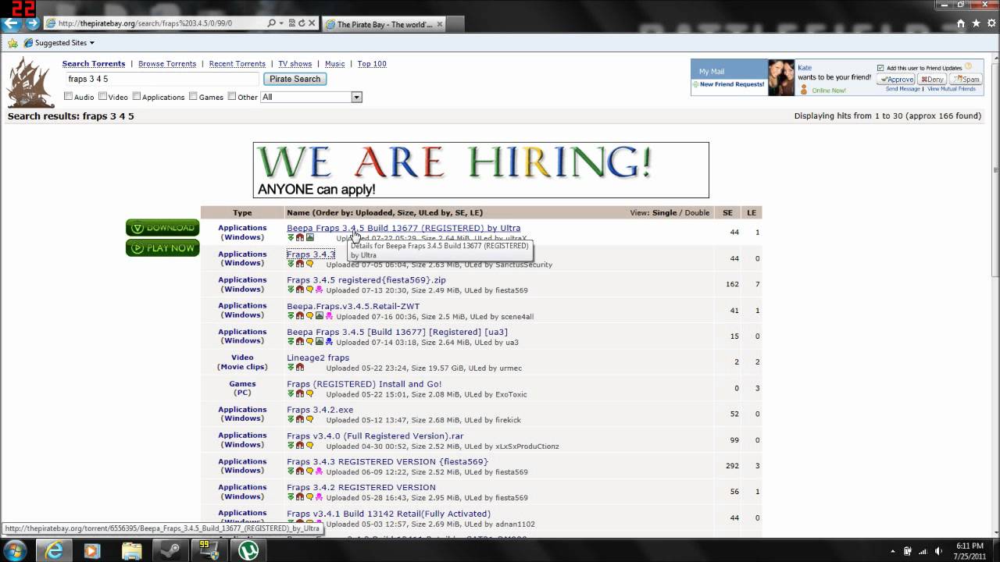The height and width of the screenshot is (562, 1000).
Task: Click the green PLAY NOW ad button
Action: point(162,248)
